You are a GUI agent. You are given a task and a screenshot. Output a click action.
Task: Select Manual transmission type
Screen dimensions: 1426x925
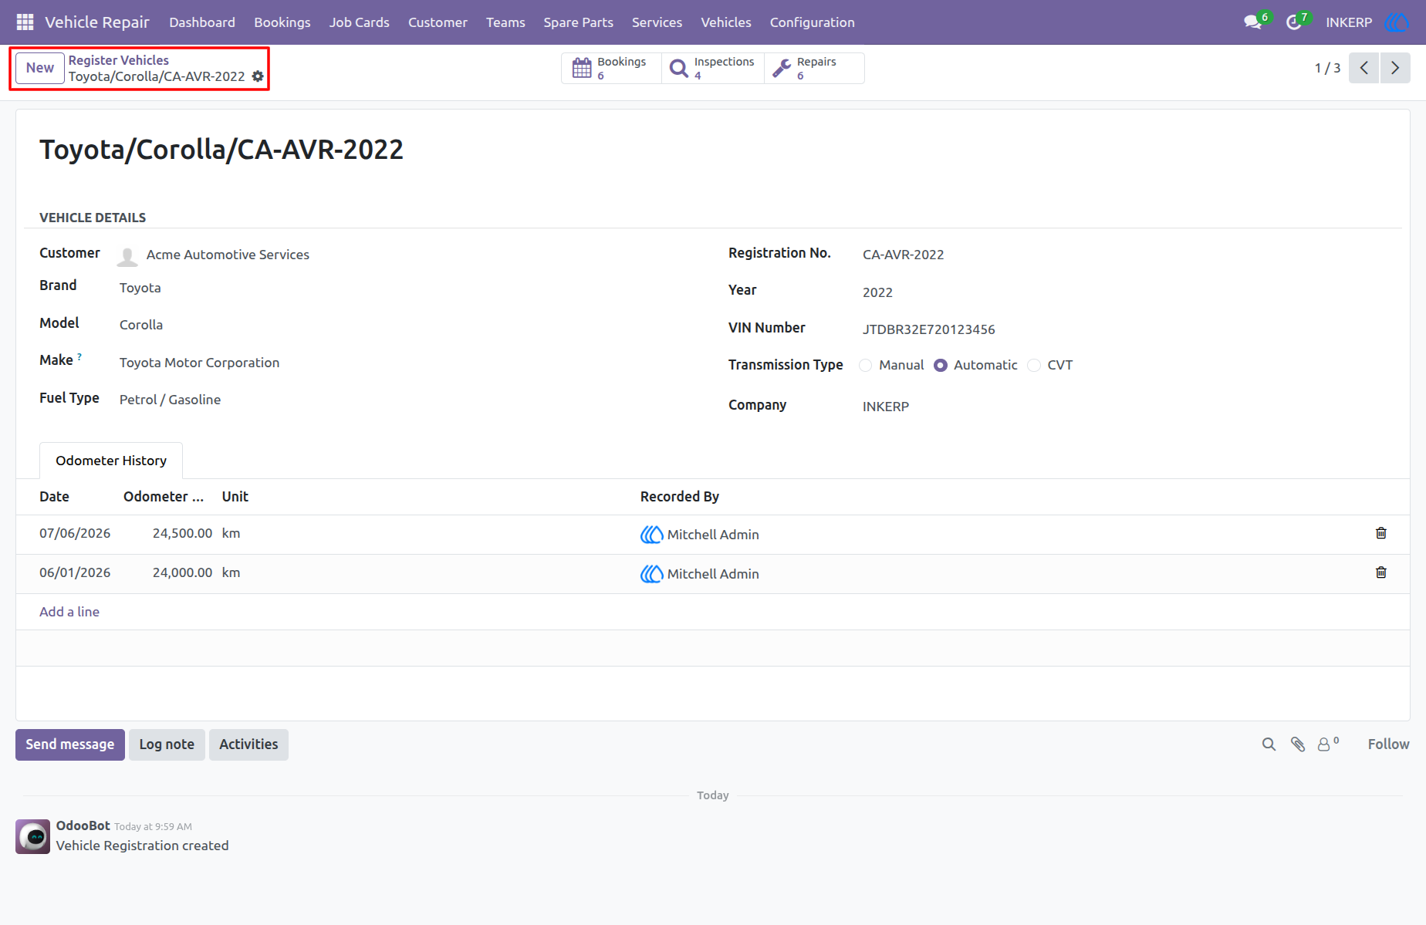[x=866, y=366]
